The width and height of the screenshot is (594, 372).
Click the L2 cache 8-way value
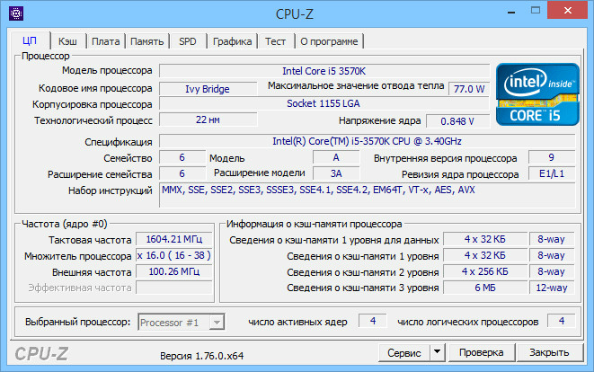552,271
